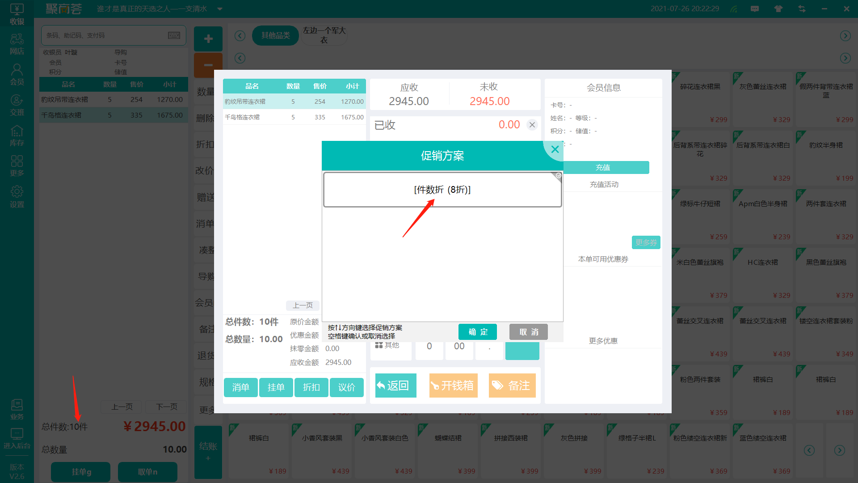
Task: Go to 上一页 in the main order list
Action: 122,407
